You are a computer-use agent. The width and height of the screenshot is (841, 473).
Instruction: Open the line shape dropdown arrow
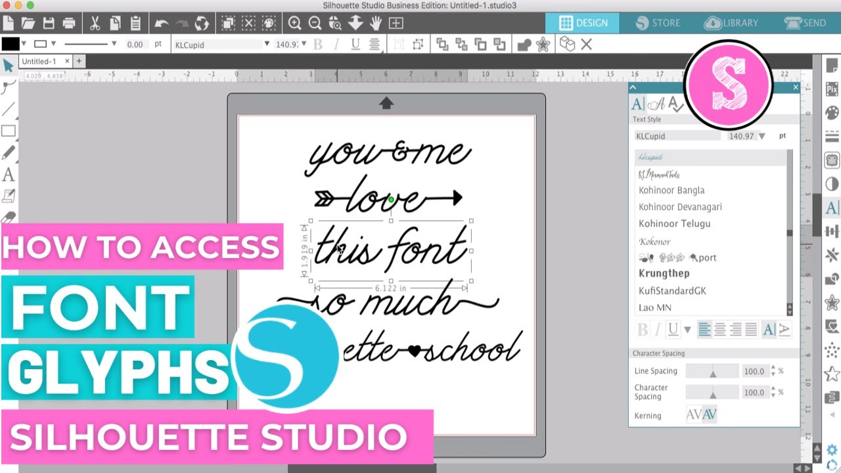(54, 44)
